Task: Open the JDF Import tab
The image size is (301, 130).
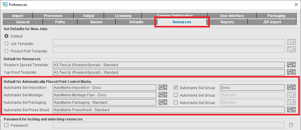Action: click(x=272, y=22)
